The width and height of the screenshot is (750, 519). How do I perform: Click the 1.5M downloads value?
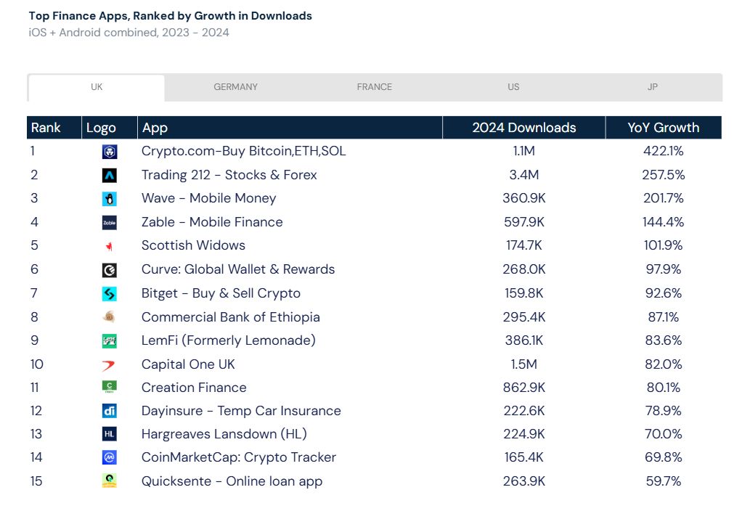pyautogui.click(x=524, y=364)
